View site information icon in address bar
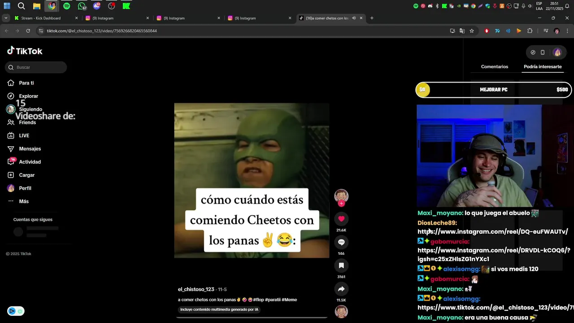Viewport: 574px width, 323px height. coord(41,31)
